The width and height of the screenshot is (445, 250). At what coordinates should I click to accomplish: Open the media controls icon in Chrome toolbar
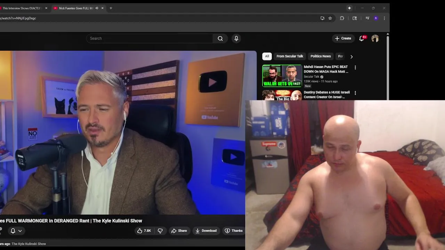pos(367,18)
